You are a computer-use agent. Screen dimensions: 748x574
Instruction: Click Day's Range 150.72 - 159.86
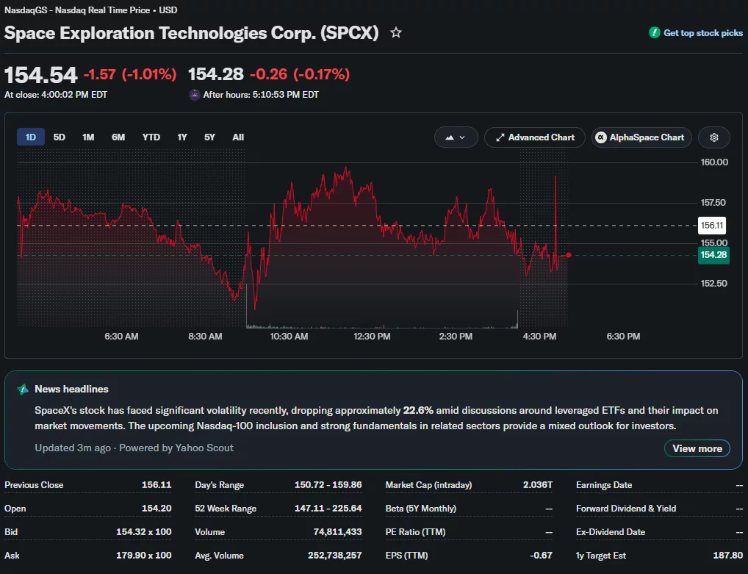coord(328,485)
